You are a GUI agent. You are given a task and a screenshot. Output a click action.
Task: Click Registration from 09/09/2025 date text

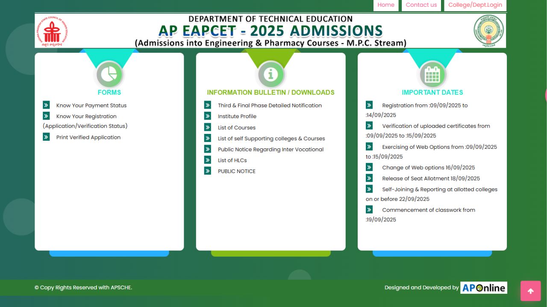pyautogui.click(x=417, y=110)
